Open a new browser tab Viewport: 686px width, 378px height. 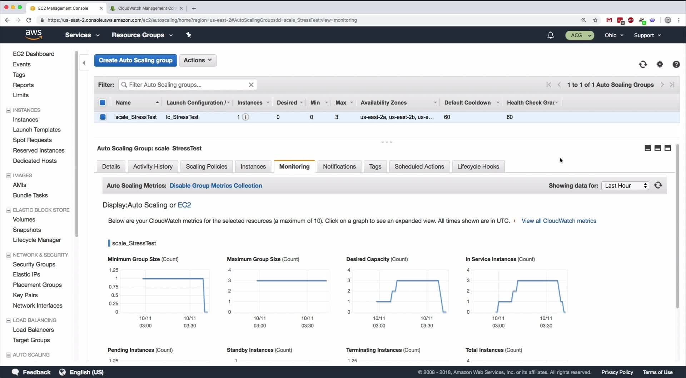(194, 8)
